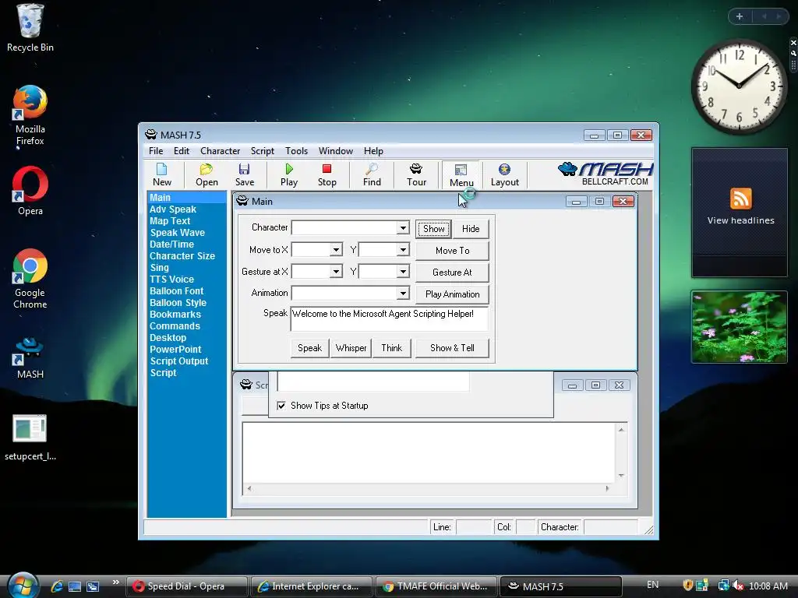Stop script playback with red Stop icon

click(x=327, y=175)
